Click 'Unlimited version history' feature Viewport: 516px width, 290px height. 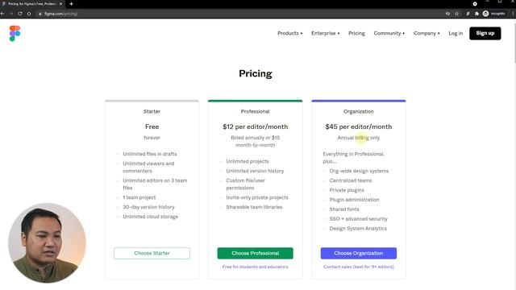click(x=255, y=171)
